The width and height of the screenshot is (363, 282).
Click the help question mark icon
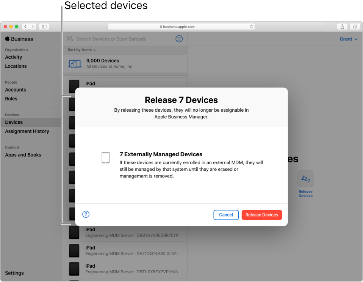click(x=86, y=214)
